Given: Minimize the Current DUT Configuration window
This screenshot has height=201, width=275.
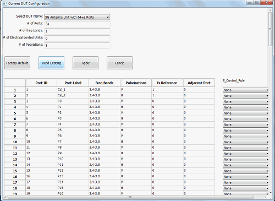Looking at the screenshot, I should (250, 3).
